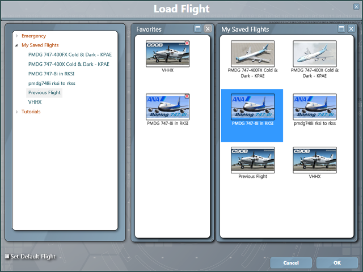The height and width of the screenshot is (272, 363).
Task: Collapse the My Saved Flights tree node
Action: (x=16, y=45)
